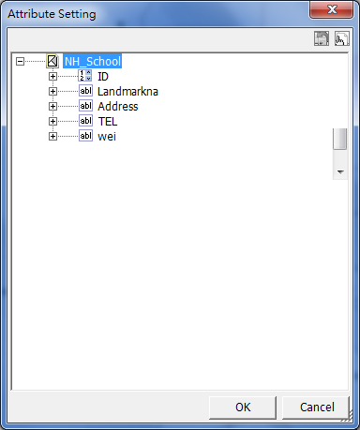Expand the Landmarkna field node

pyautogui.click(x=52, y=91)
